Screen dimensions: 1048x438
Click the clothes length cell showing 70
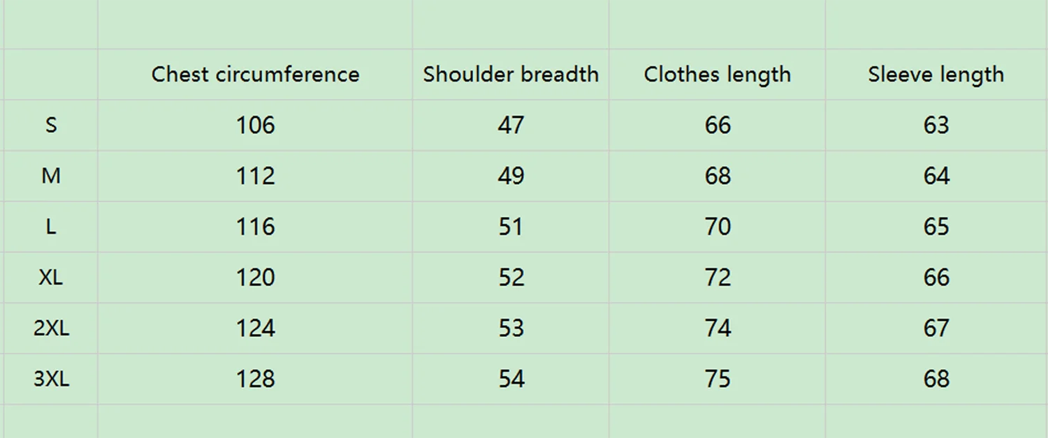[718, 227]
